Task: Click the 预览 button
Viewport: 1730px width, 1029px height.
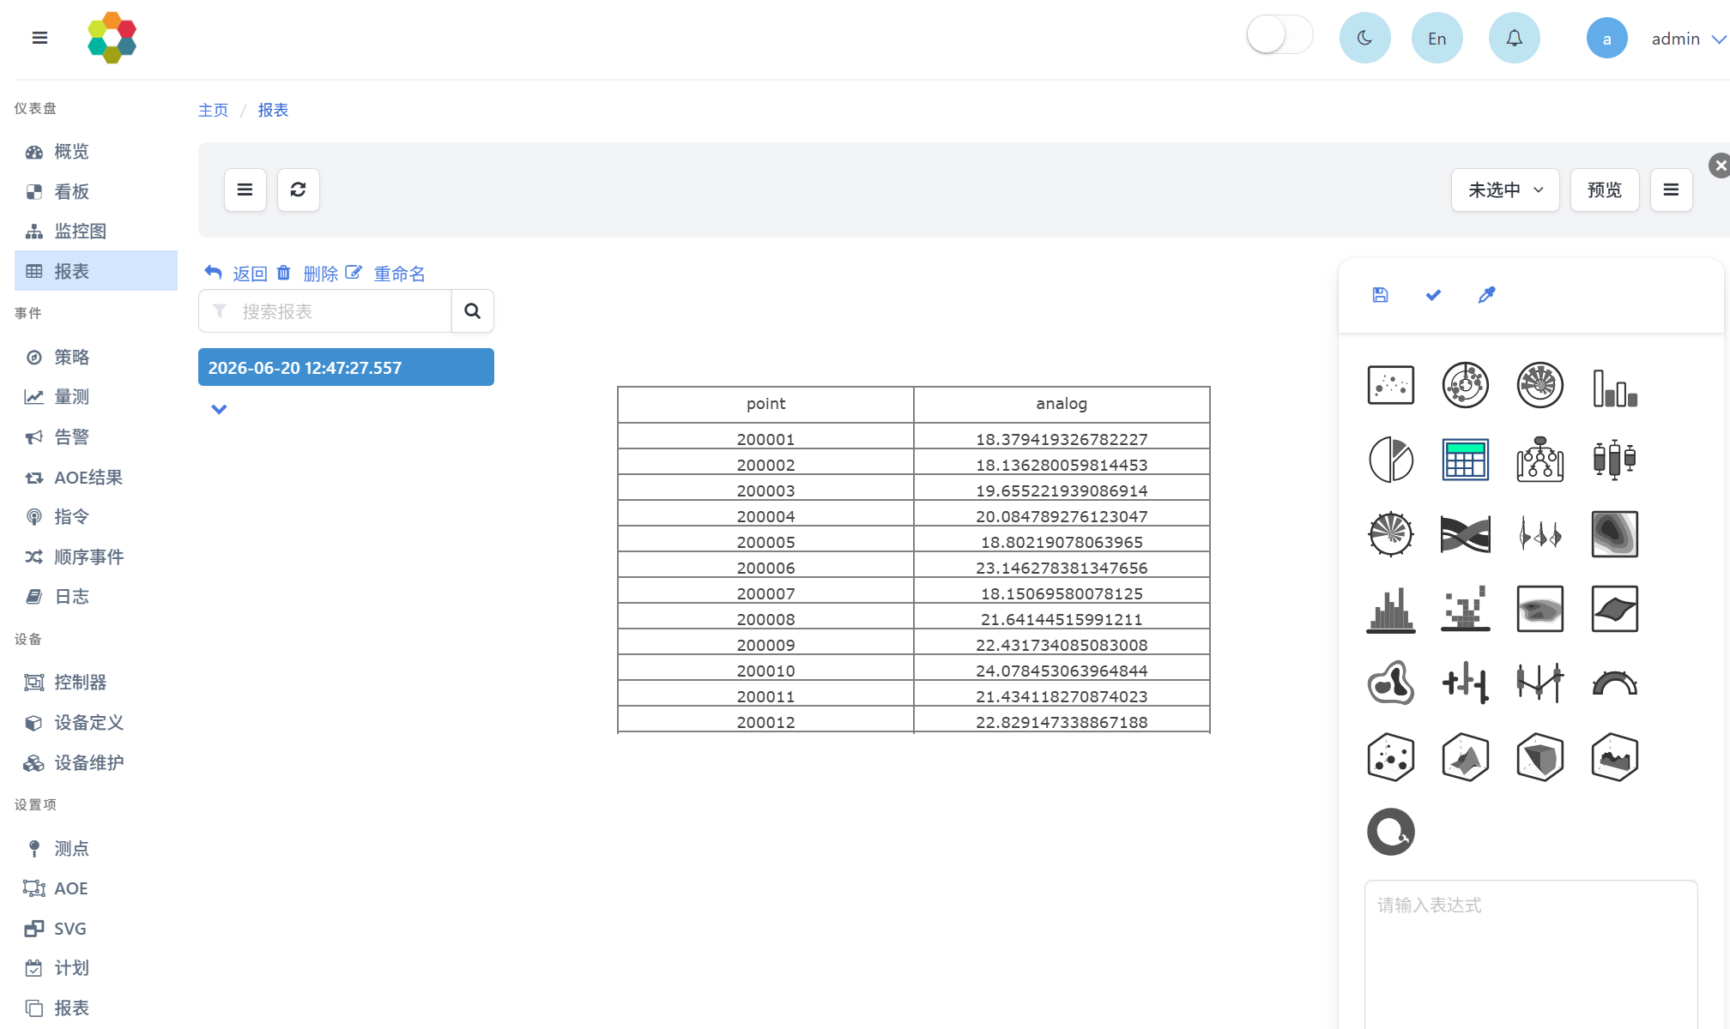Action: (x=1604, y=190)
